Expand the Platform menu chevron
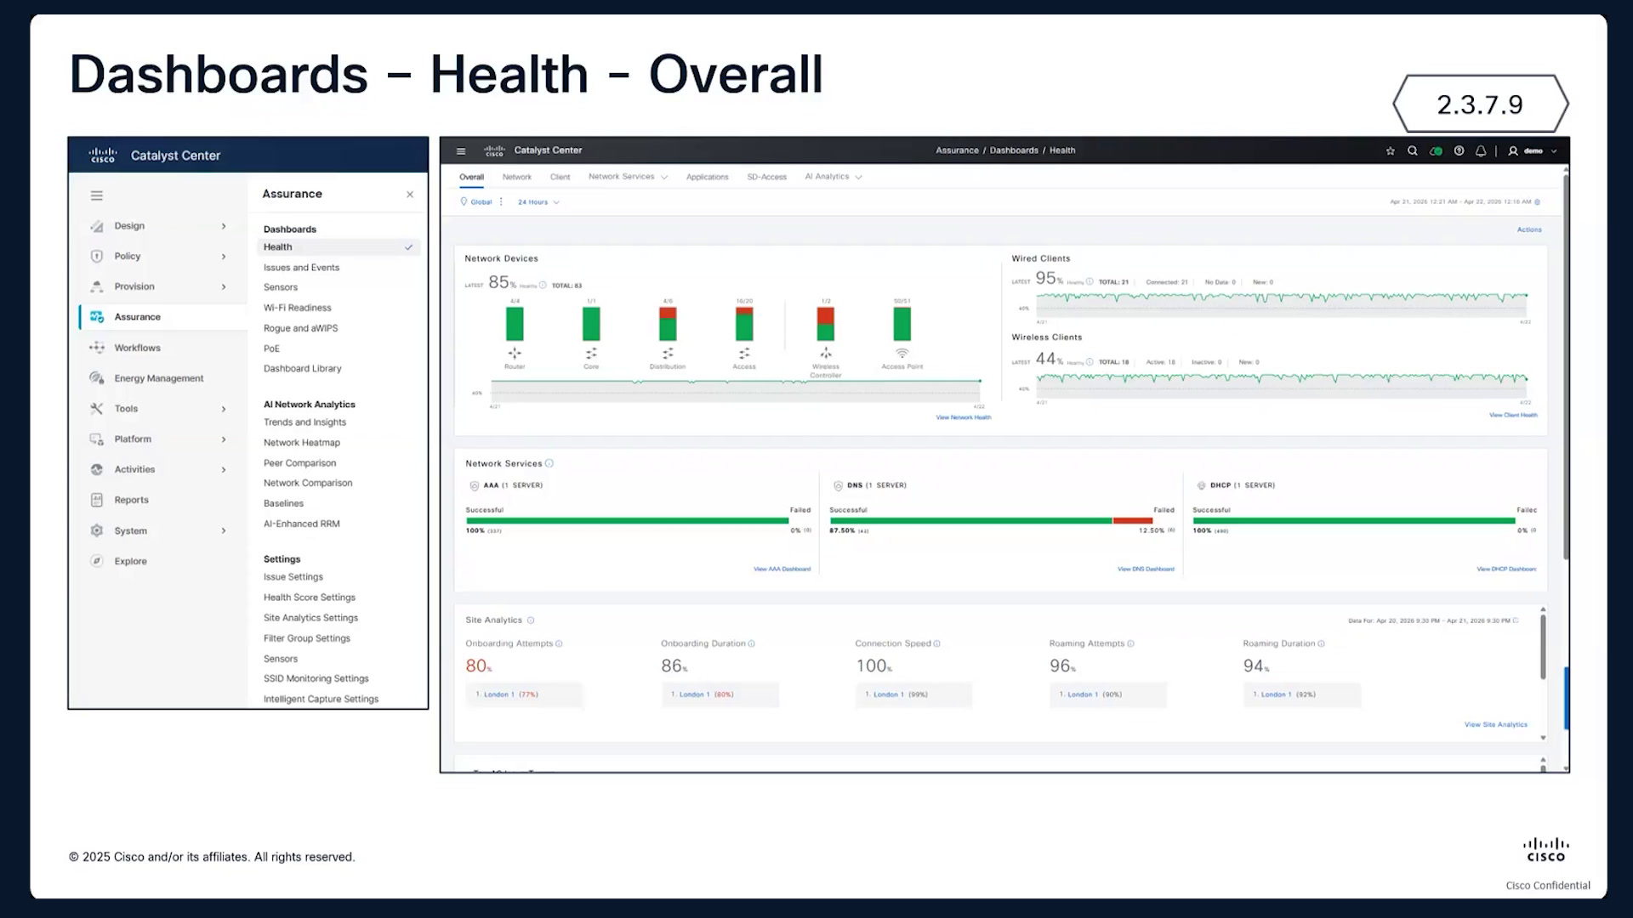 pyautogui.click(x=224, y=439)
